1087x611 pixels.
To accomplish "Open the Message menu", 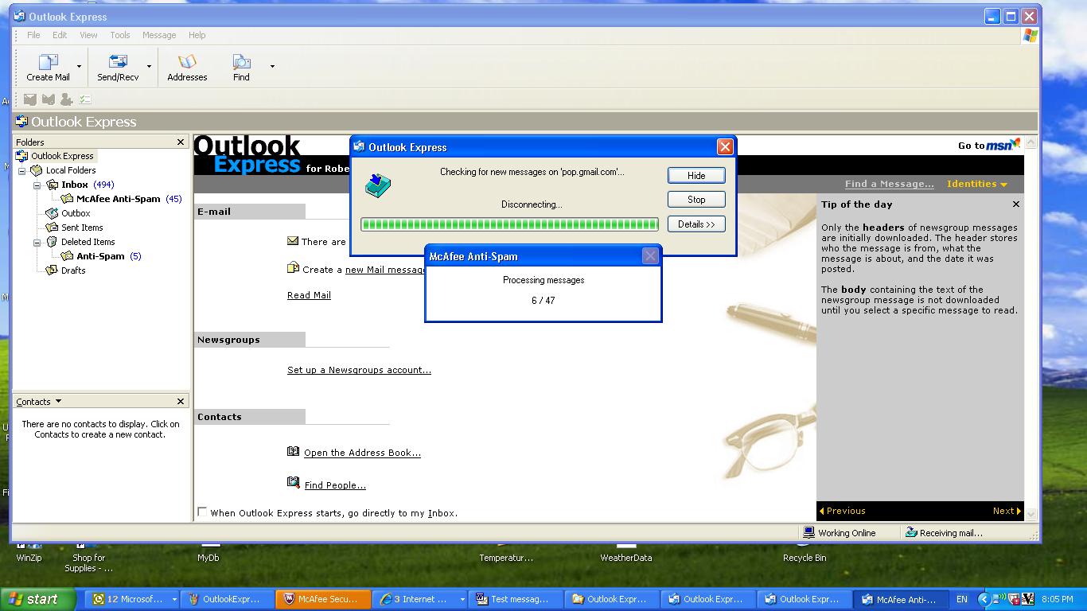I will (x=159, y=35).
